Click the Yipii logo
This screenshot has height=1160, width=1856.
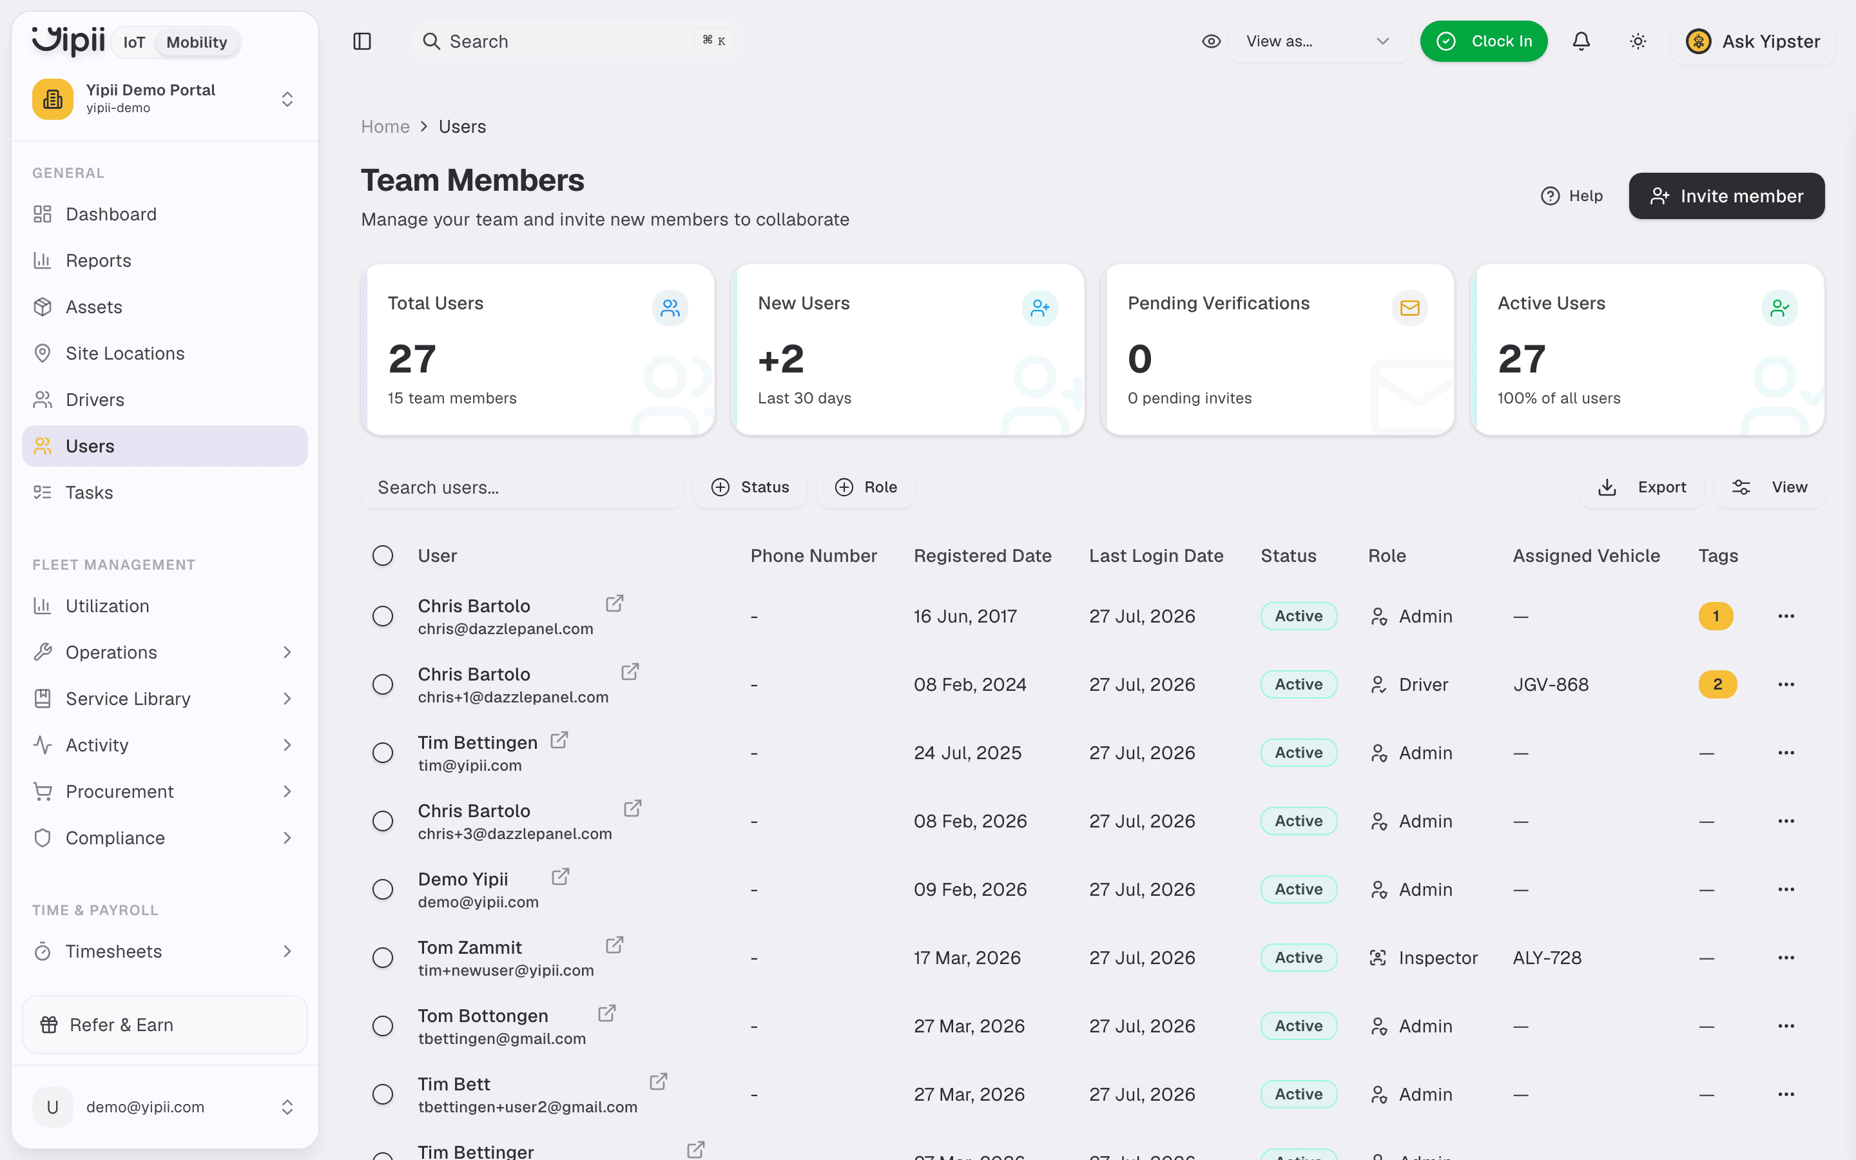click(68, 41)
